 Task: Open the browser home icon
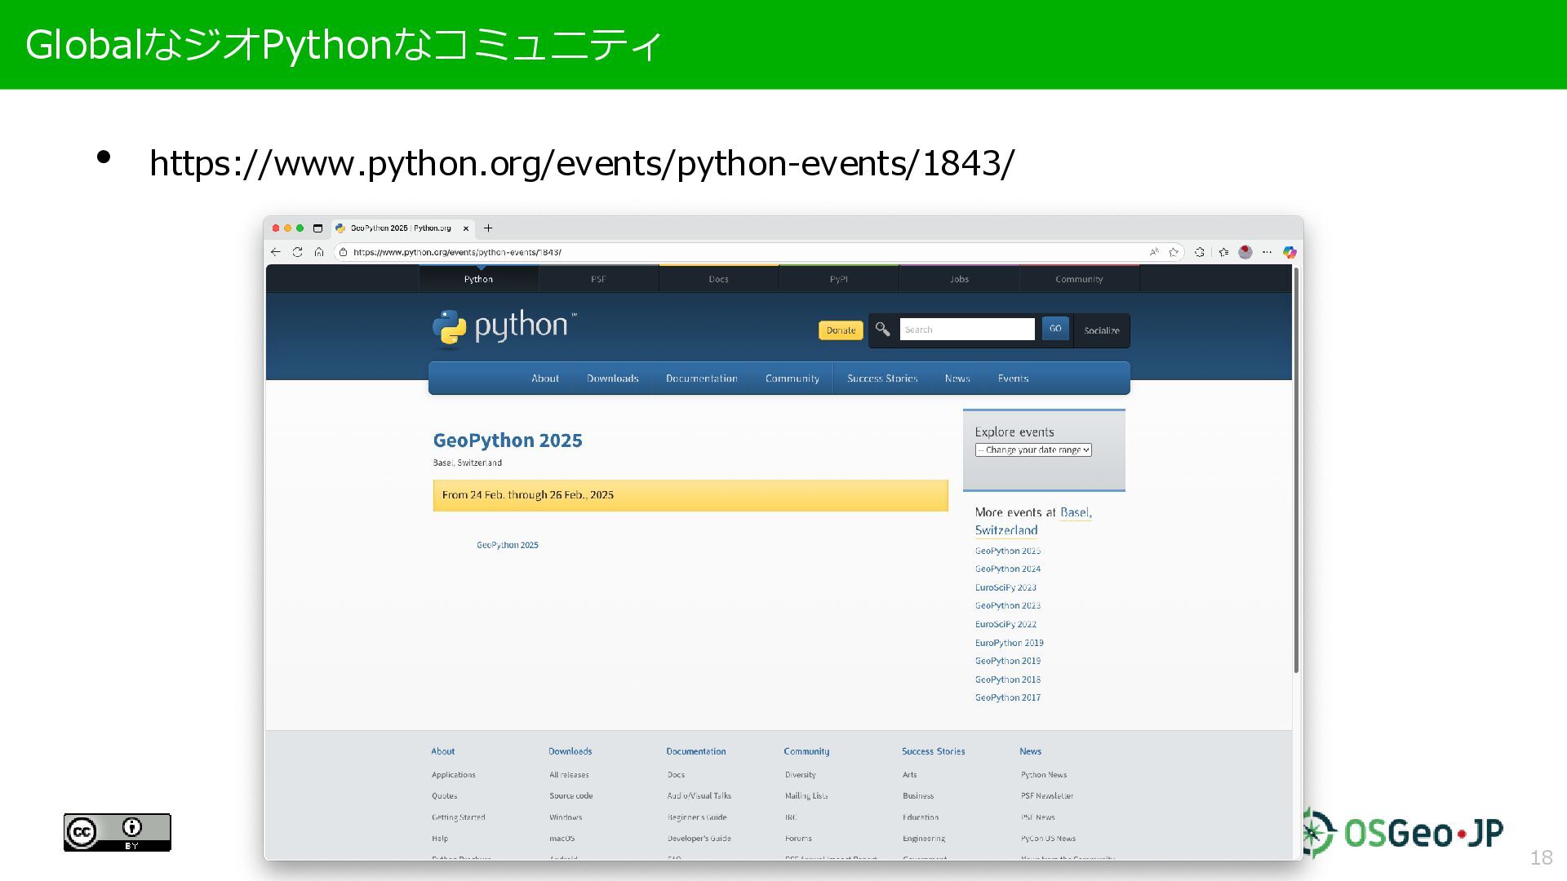319,252
